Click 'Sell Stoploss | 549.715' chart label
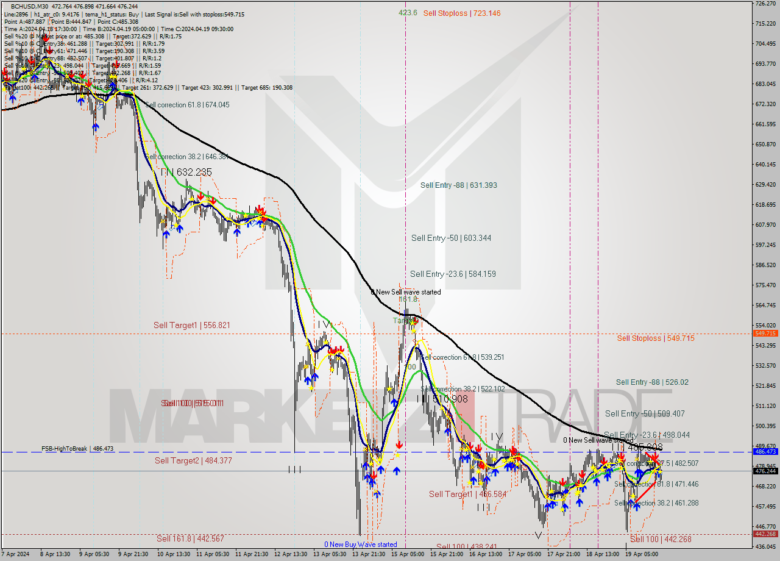 (x=656, y=338)
